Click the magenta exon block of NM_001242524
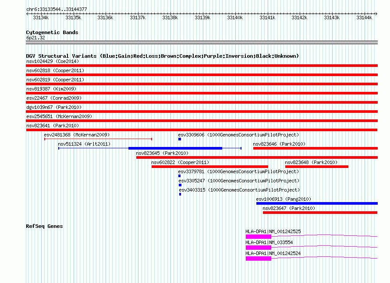 259,259
